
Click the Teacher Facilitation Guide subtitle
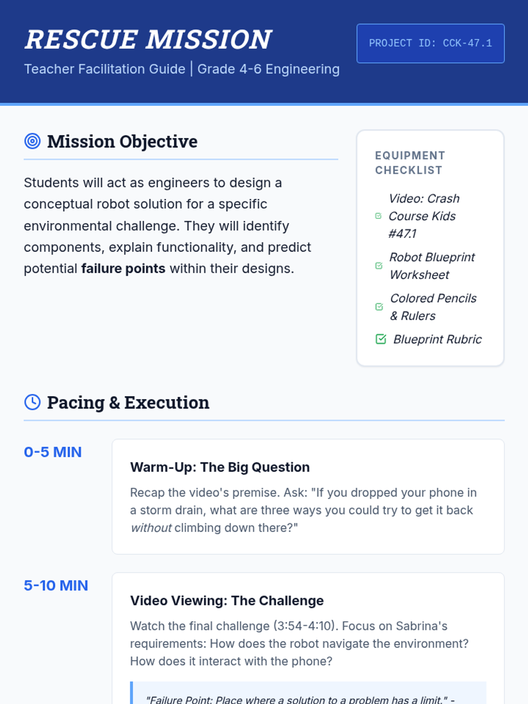[x=105, y=69]
